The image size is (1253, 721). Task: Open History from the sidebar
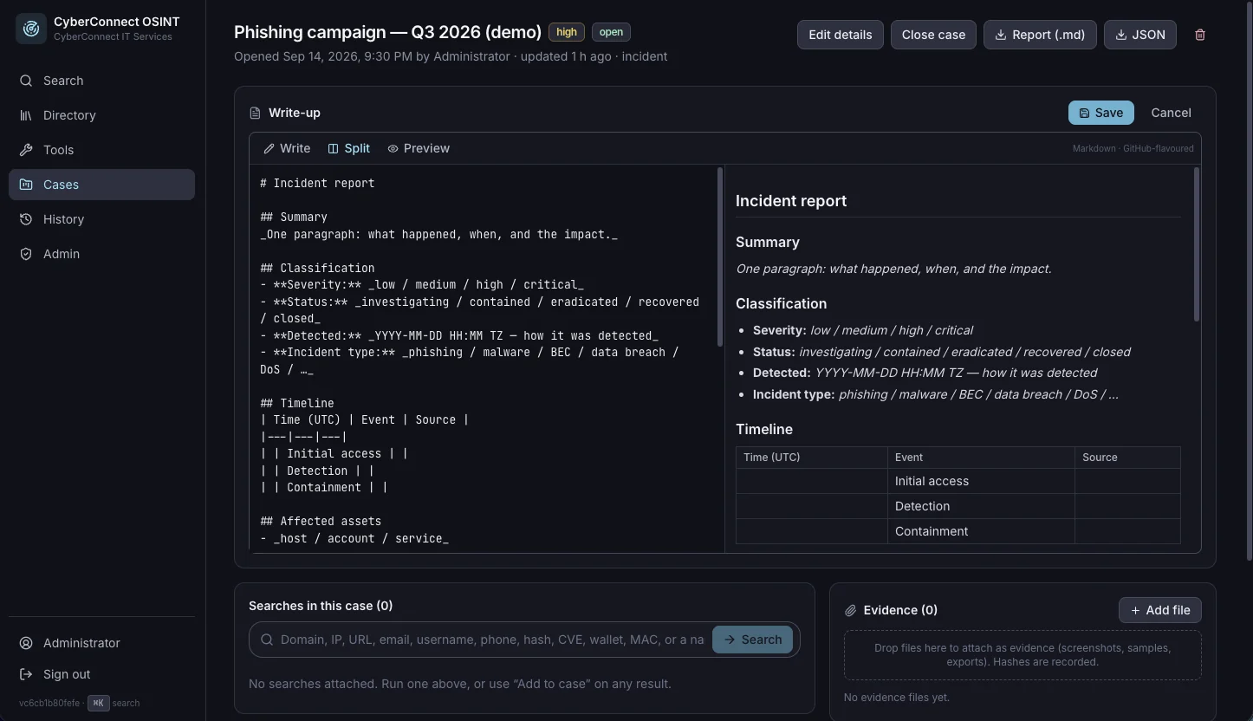coord(101,219)
